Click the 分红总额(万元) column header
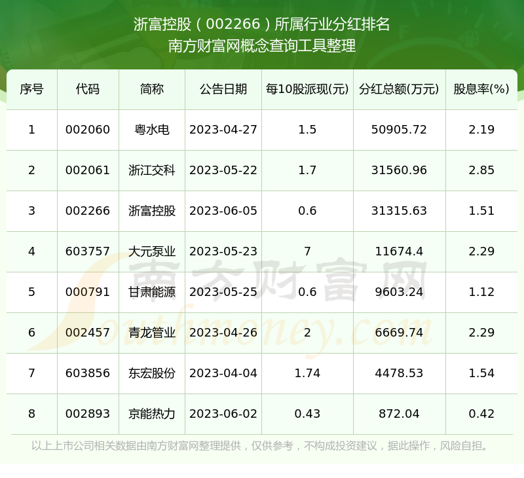Screen dimensions: 524x478 coord(399,89)
